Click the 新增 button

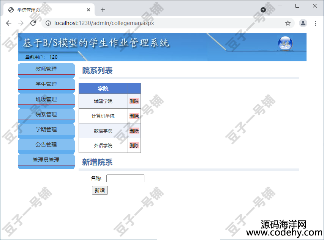coord(100,190)
